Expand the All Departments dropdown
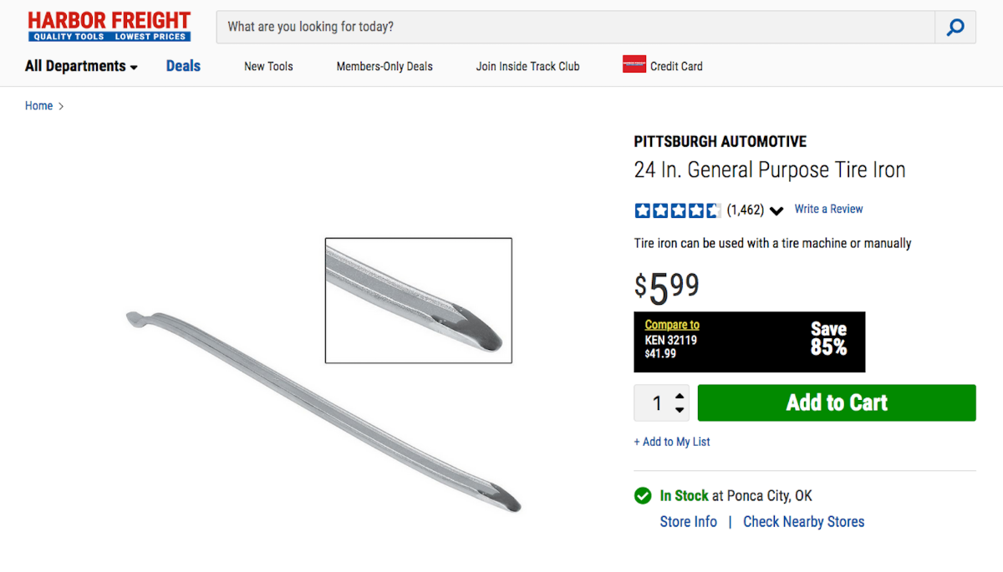 [81, 66]
